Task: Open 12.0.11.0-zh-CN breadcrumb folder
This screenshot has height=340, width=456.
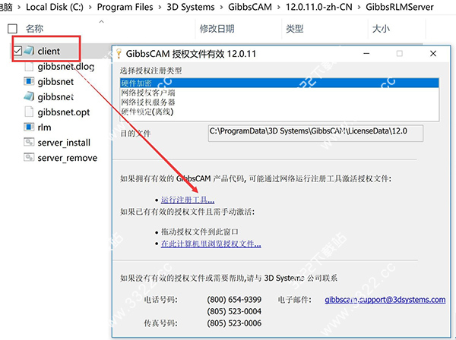Action: 318,7
